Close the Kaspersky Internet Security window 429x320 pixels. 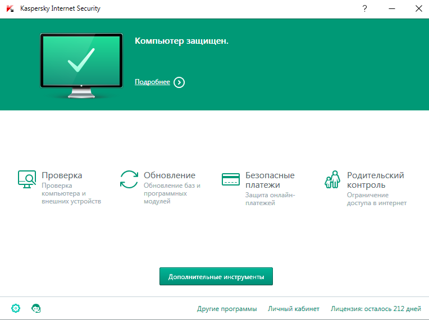click(418, 8)
